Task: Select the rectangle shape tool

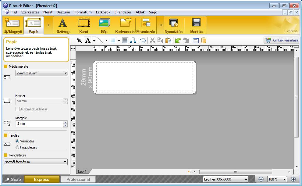Action: [112, 41]
